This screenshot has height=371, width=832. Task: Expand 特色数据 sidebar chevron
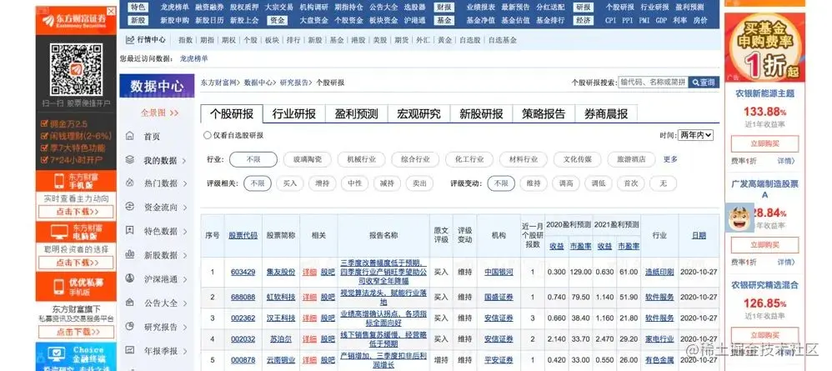(184, 232)
